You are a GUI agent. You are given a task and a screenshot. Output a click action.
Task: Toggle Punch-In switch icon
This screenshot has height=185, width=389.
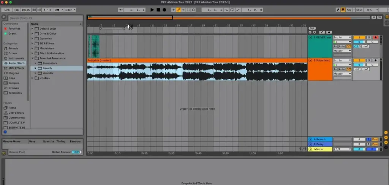(226, 9)
